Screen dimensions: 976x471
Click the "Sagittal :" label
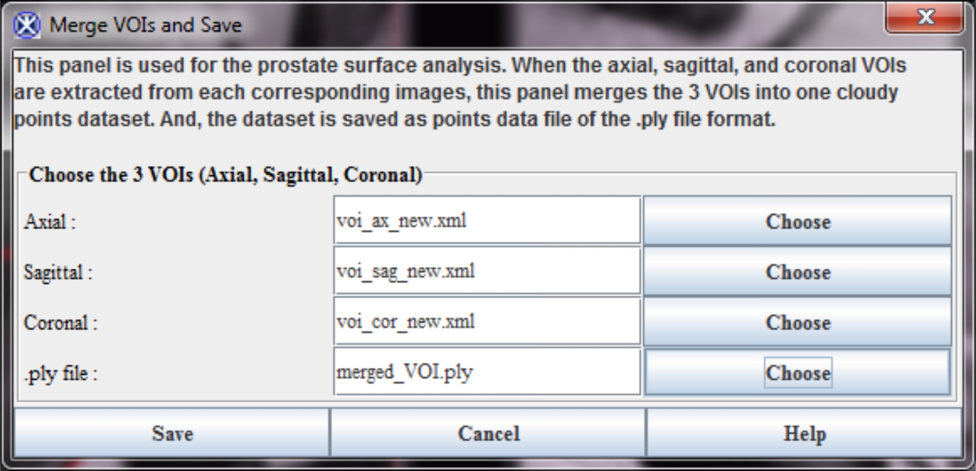(x=58, y=272)
